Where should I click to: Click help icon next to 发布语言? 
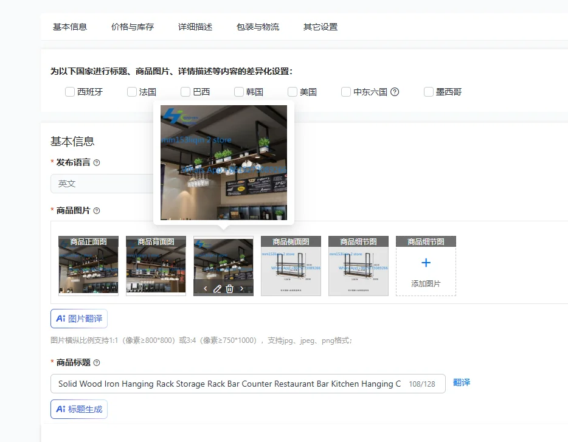(97, 163)
